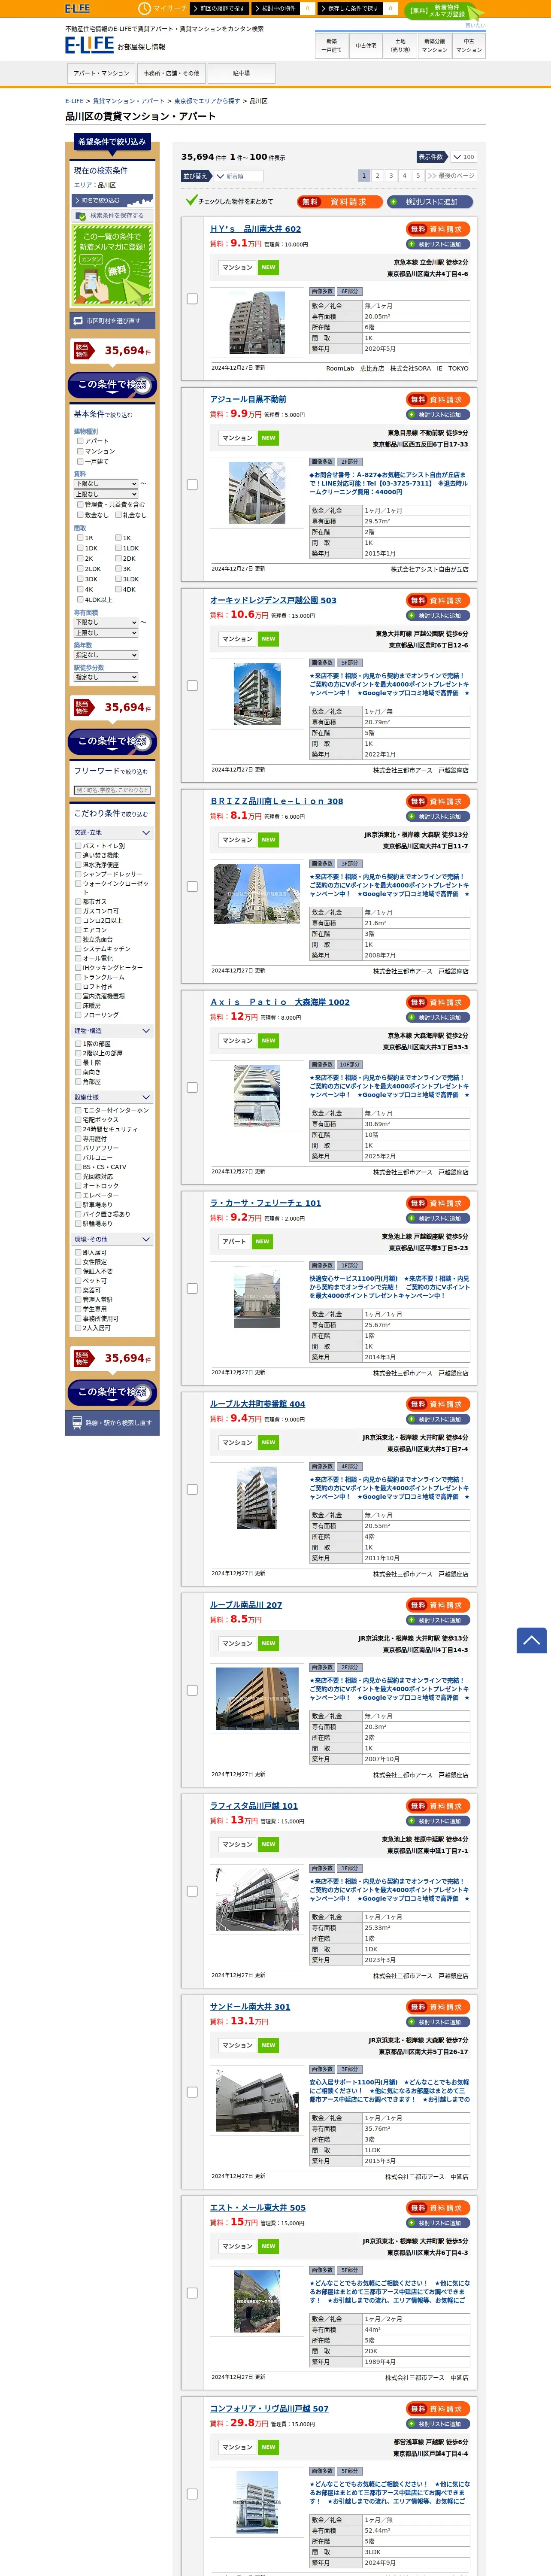Click the bulk 無料 資料請求 button for checked properties
This screenshot has height=2576, width=551.
[339, 201]
